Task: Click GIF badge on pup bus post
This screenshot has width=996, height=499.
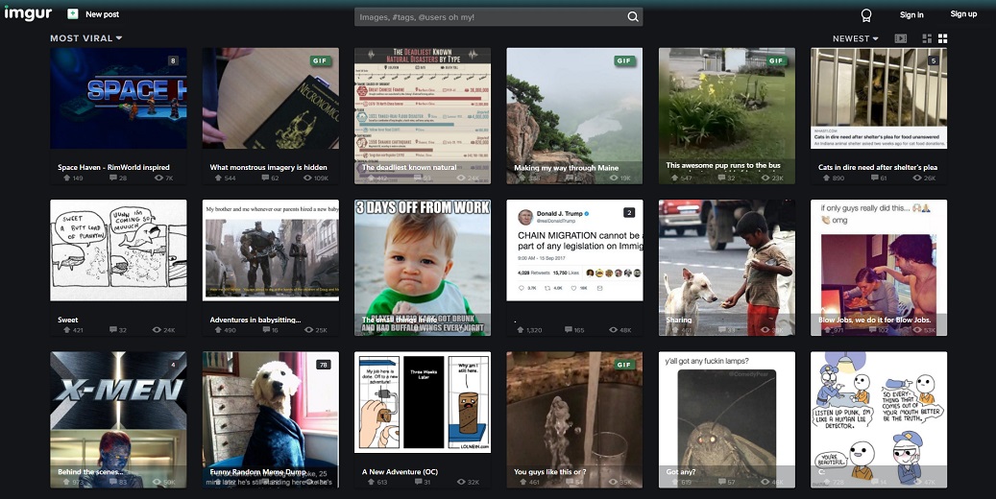Action: pyautogui.click(x=776, y=61)
